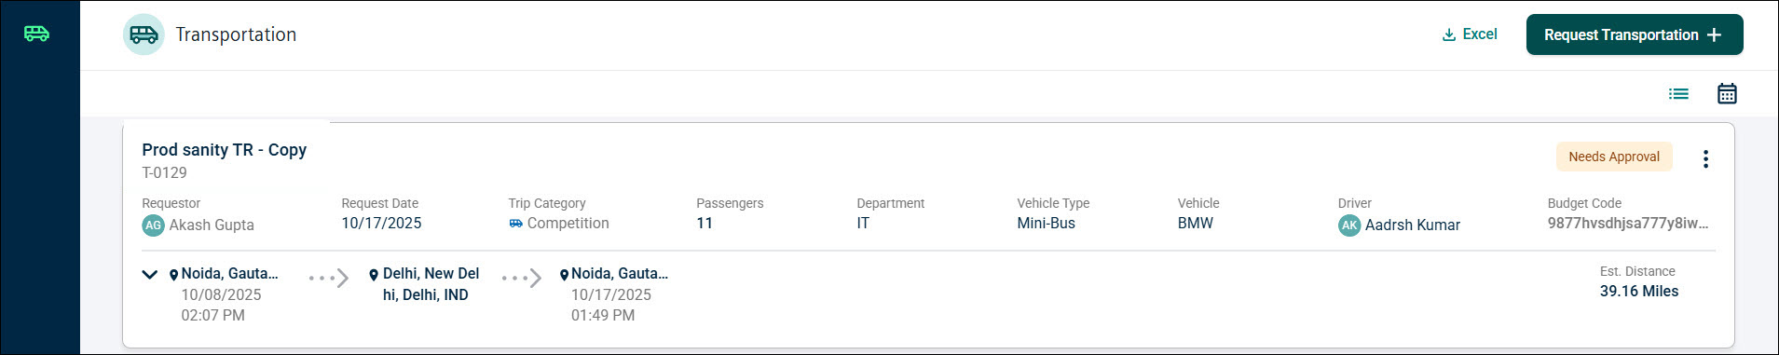Click driver name Aadrsh Kumar

(1413, 225)
